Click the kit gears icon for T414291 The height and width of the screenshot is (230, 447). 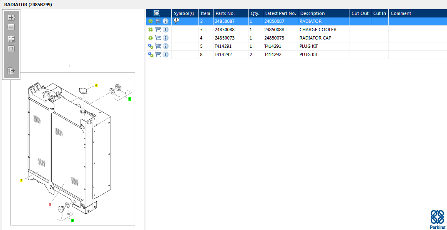[x=151, y=46]
